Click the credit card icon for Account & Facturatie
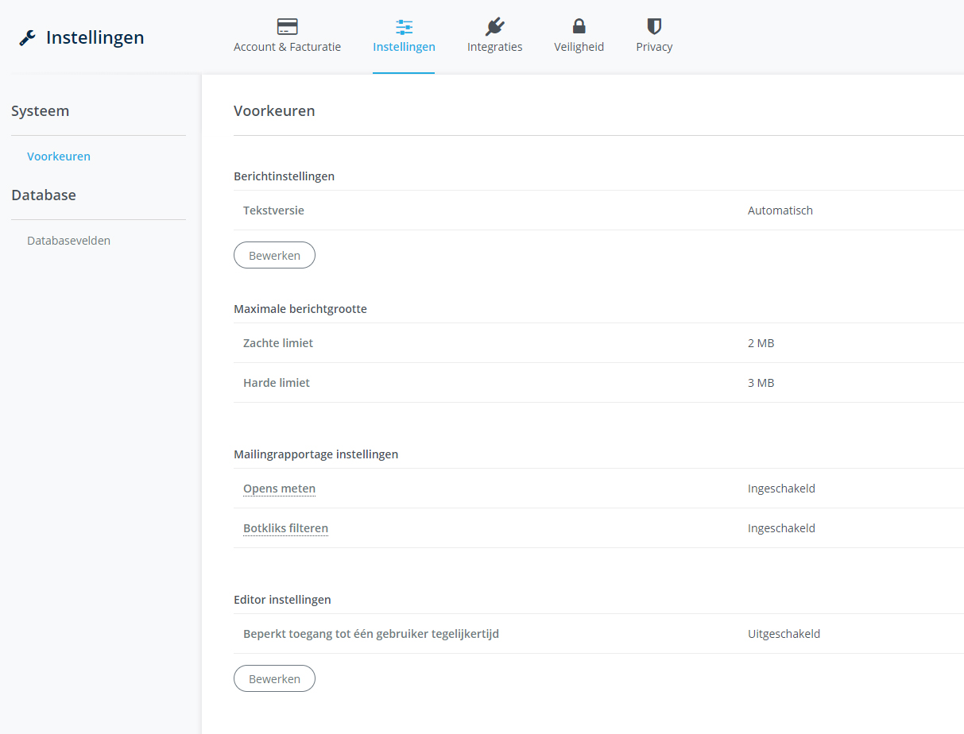The height and width of the screenshot is (734, 964). pos(287,27)
